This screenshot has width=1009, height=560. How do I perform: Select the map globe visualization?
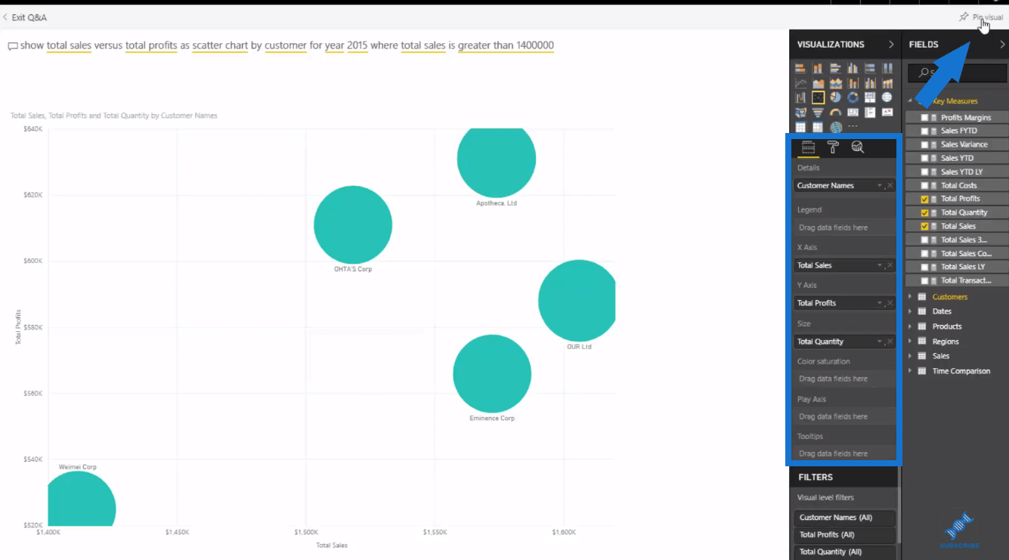point(887,97)
